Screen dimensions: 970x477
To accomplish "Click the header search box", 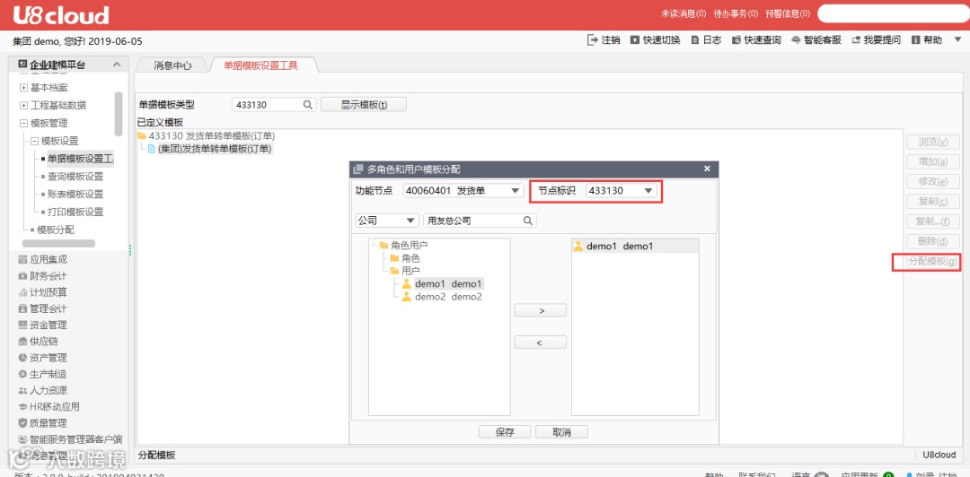I will pyautogui.click(x=894, y=13).
